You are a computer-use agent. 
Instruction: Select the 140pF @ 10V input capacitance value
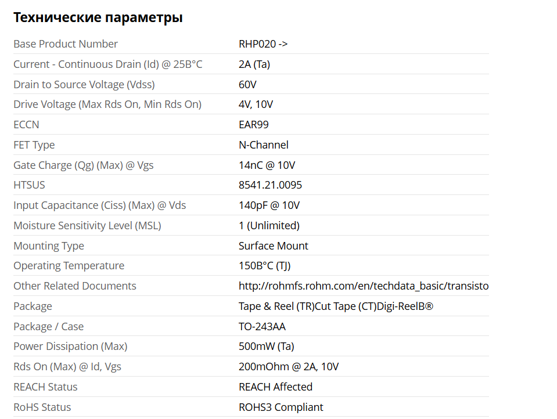click(269, 205)
